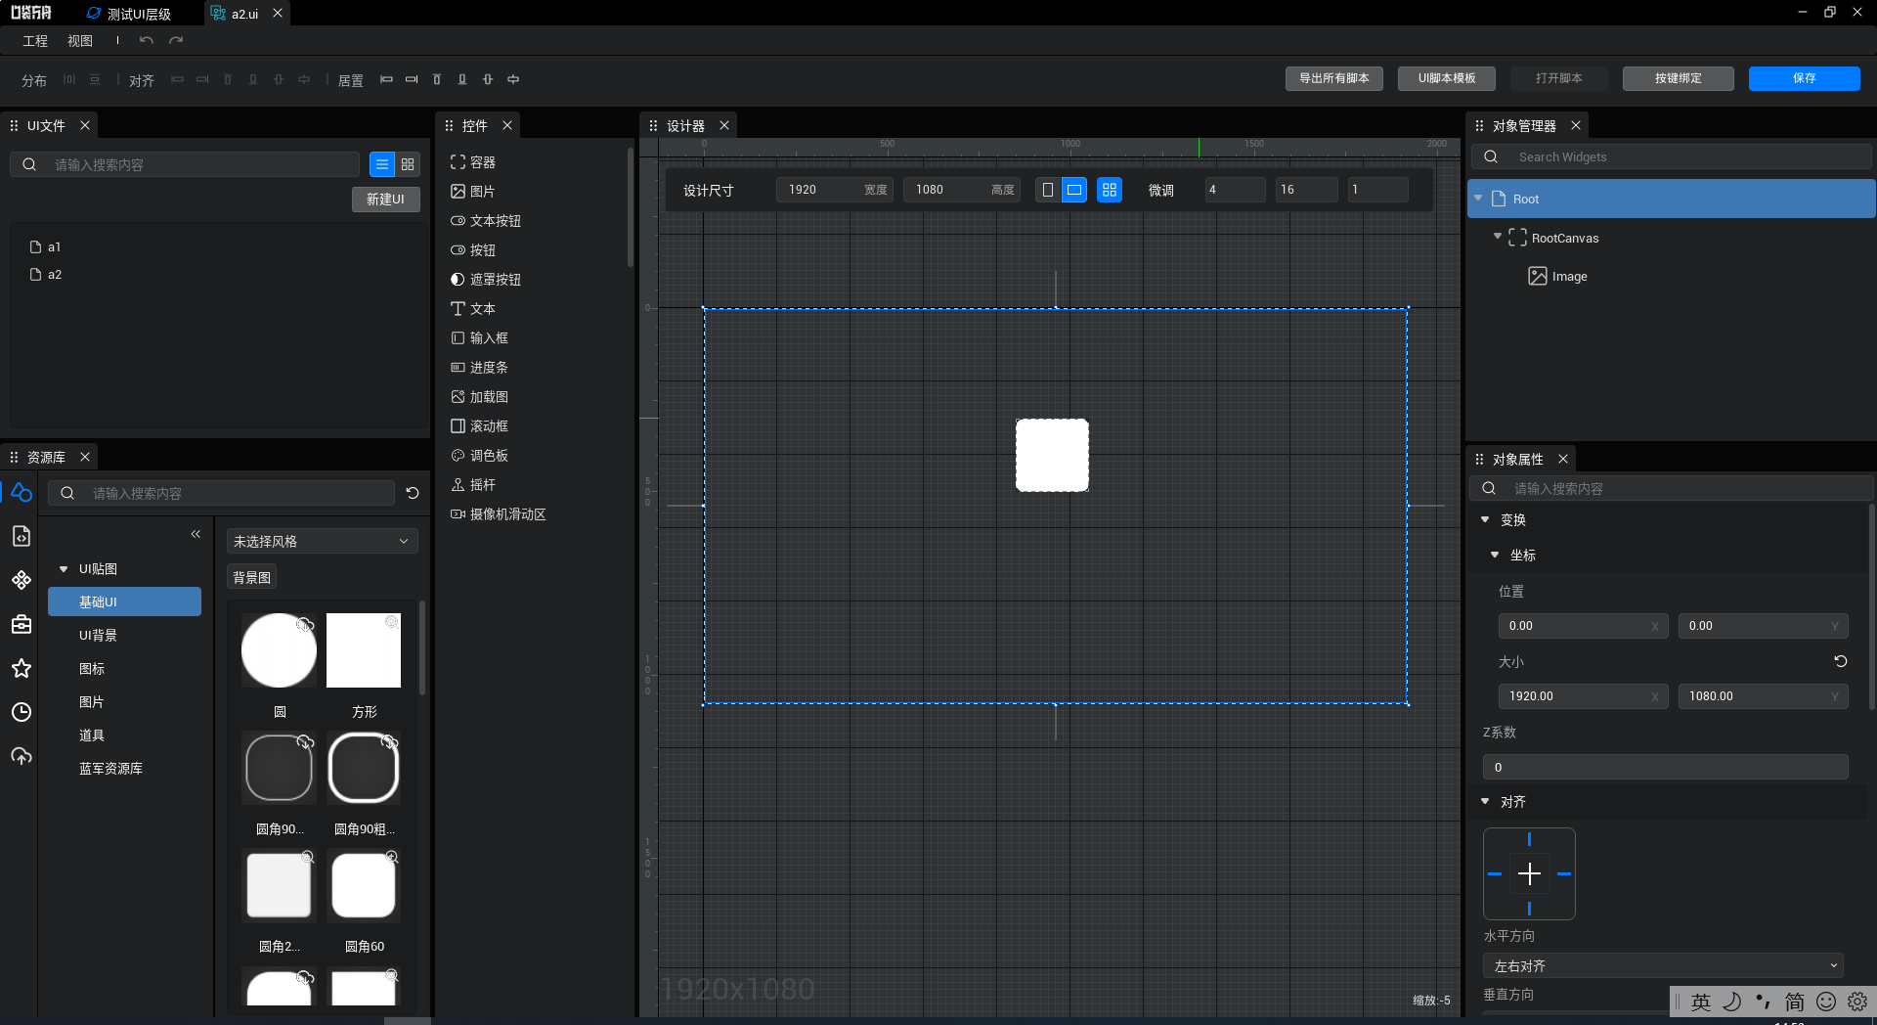Image resolution: width=1877 pixels, height=1025 pixels.
Task: Click vertical distribute icon in 分布 group
Action: pyautogui.click(x=95, y=79)
